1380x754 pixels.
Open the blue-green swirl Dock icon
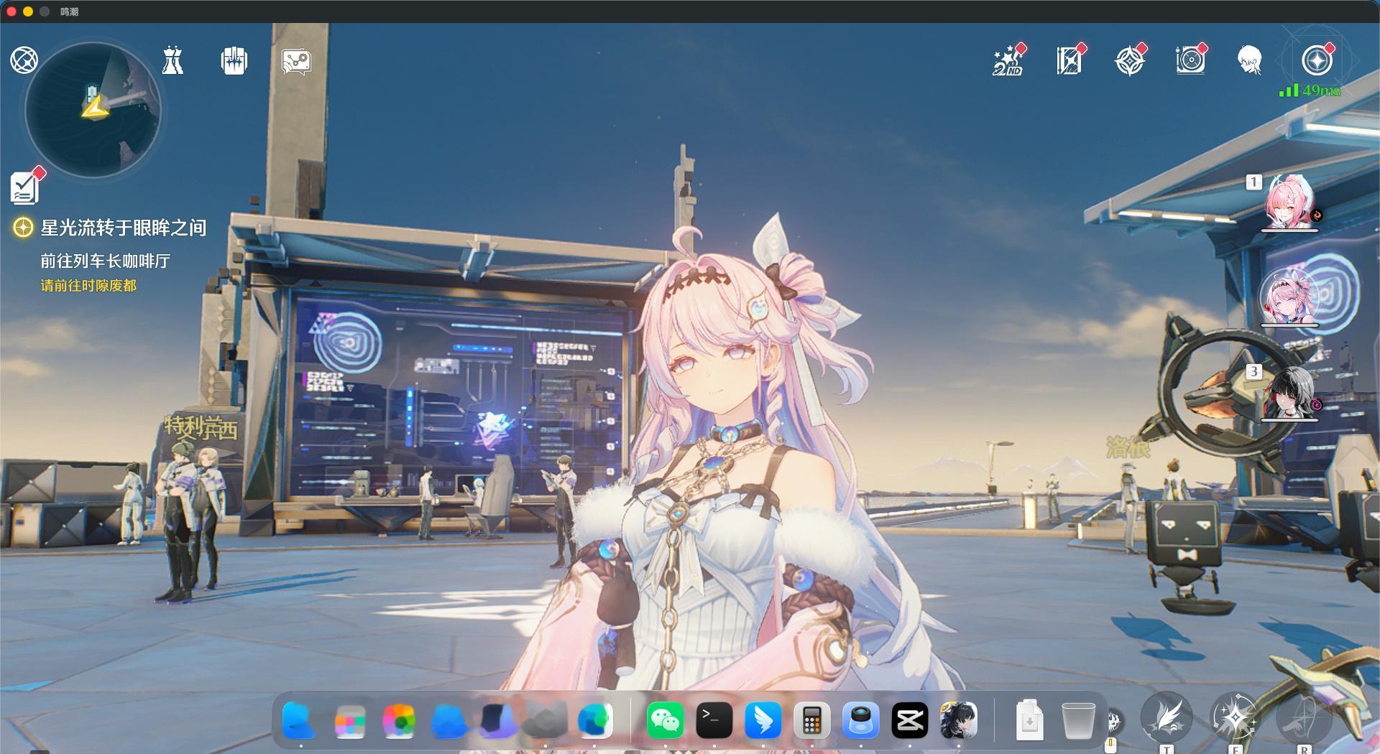coord(594,720)
